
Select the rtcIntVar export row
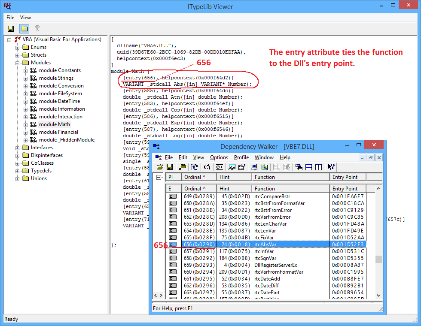click(x=266, y=251)
